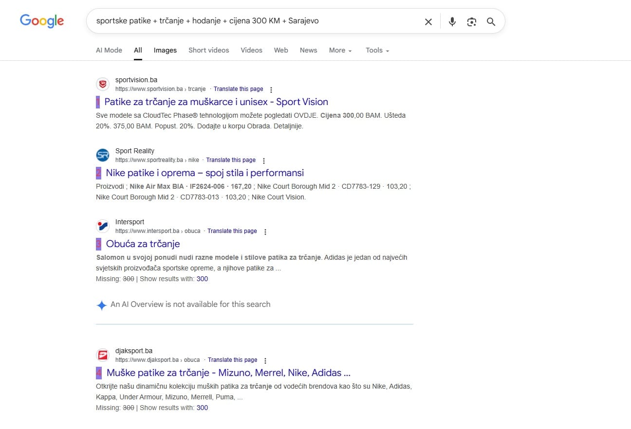Switch to the Images tab
This screenshot has width=631, height=429.
click(x=165, y=50)
